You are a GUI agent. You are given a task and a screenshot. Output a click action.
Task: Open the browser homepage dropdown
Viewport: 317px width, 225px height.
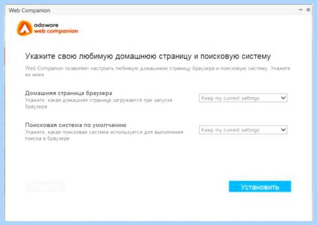243,98
